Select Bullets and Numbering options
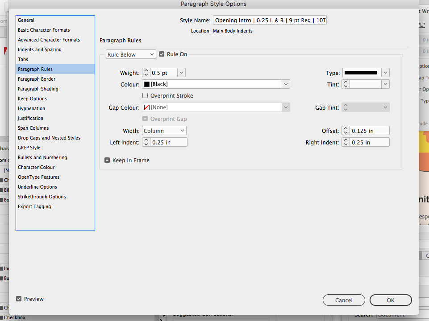Image resolution: width=429 pixels, height=321 pixels. point(42,157)
